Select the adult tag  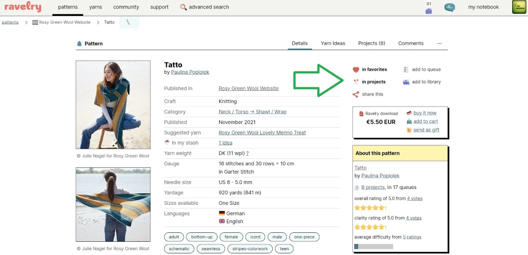pyautogui.click(x=174, y=237)
